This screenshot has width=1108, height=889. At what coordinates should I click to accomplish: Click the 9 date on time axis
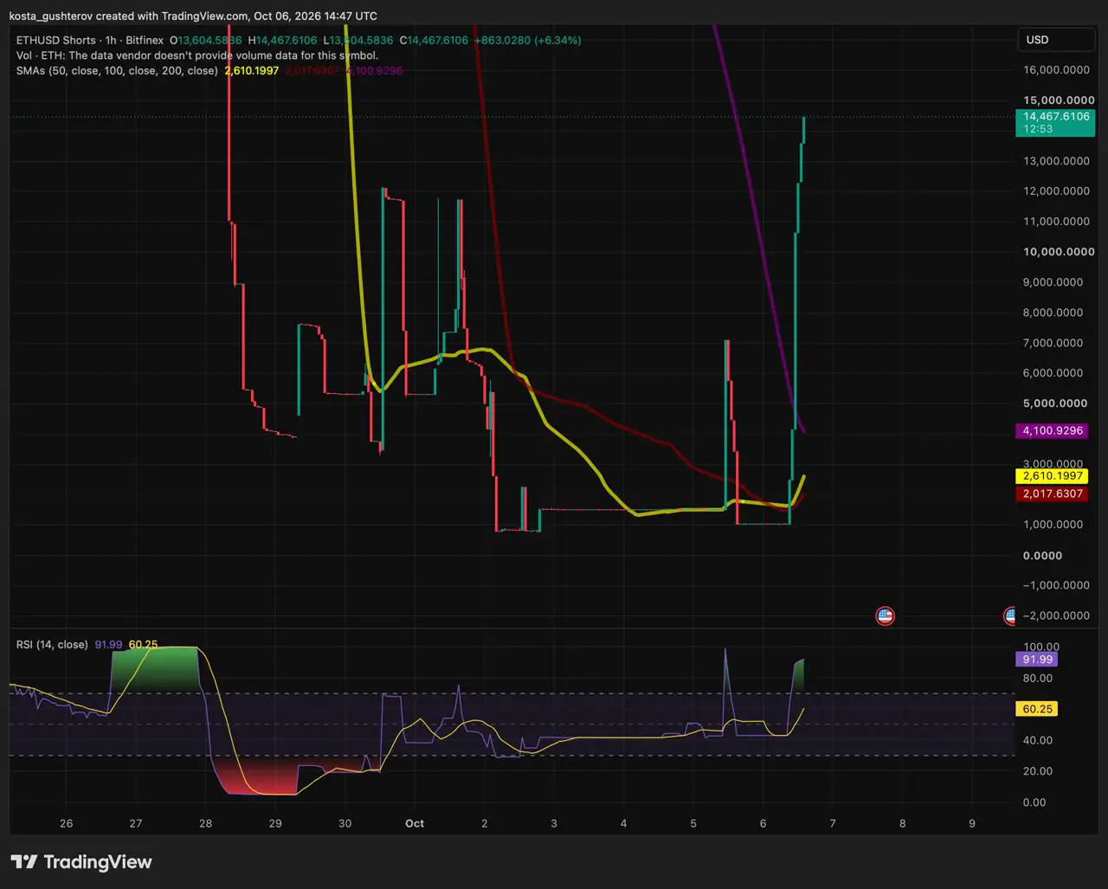pyautogui.click(x=972, y=823)
